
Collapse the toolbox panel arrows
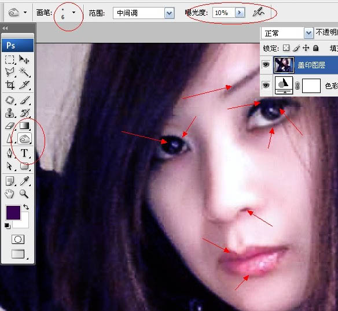(x=5, y=28)
